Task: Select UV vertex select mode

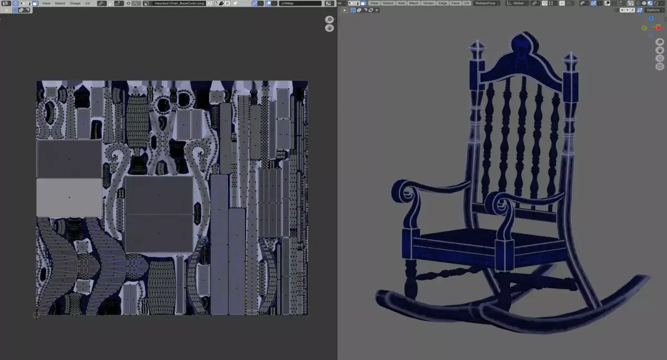Action: [23, 3]
